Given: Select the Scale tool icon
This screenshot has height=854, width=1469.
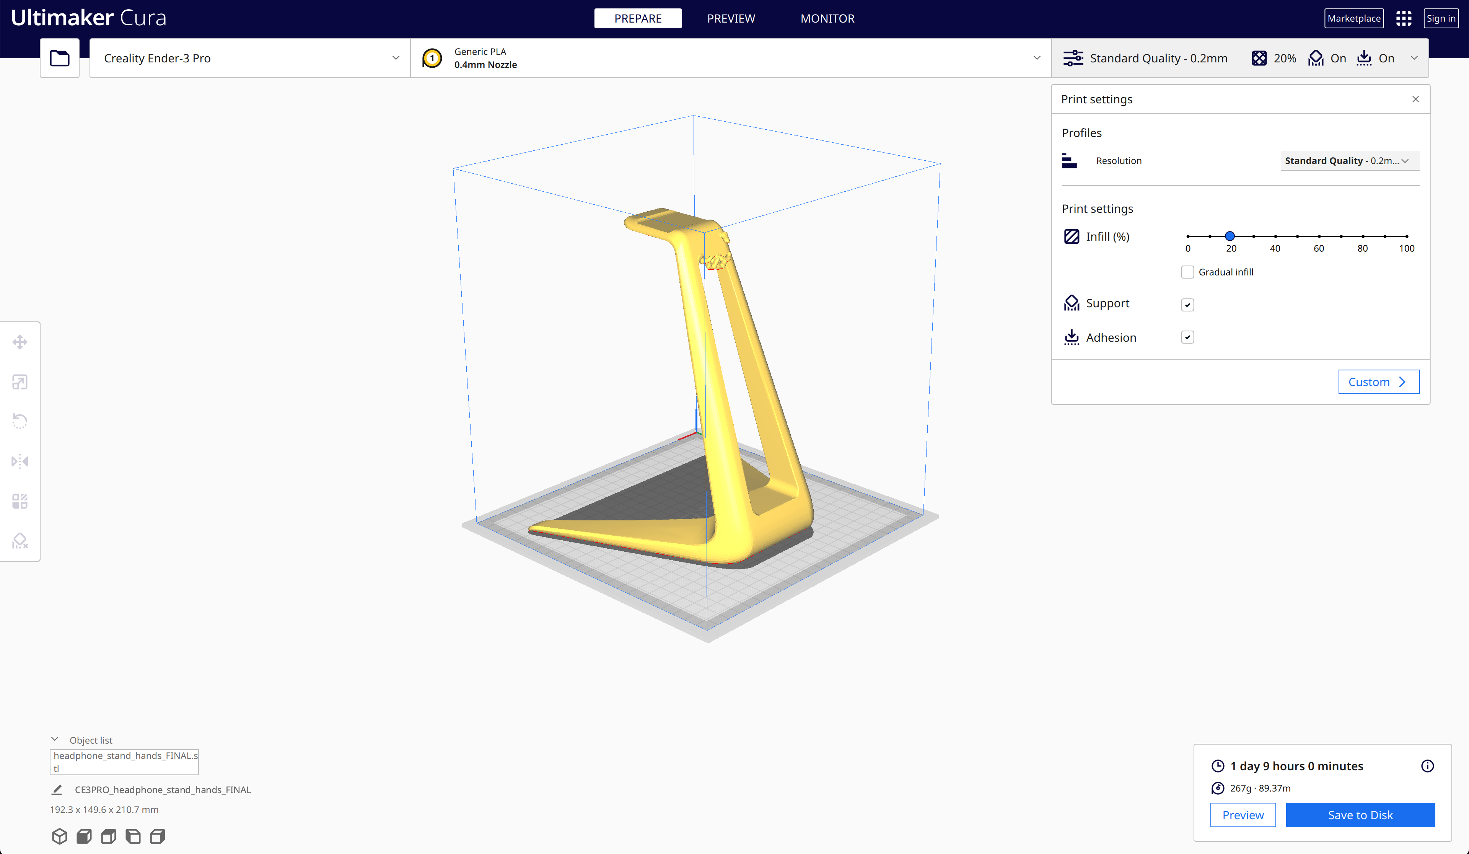Looking at the screenshot, I should pyautogui.click(x=20, y=382).
